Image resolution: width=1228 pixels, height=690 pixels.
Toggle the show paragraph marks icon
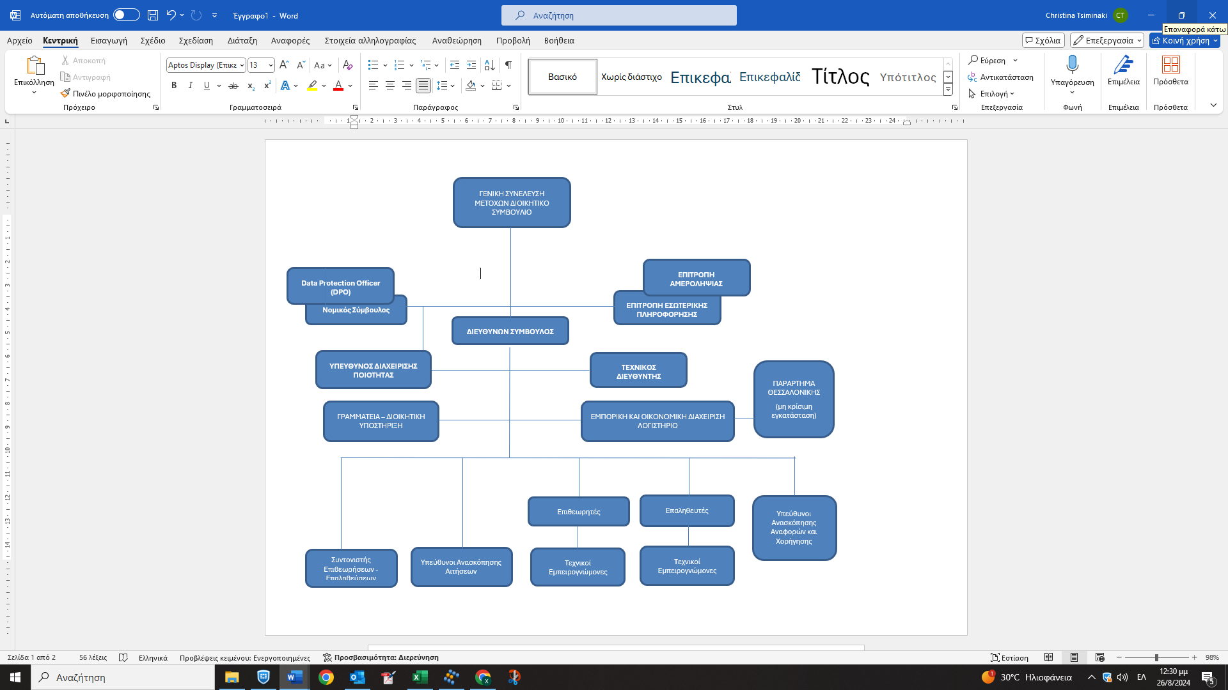(508, 65)
